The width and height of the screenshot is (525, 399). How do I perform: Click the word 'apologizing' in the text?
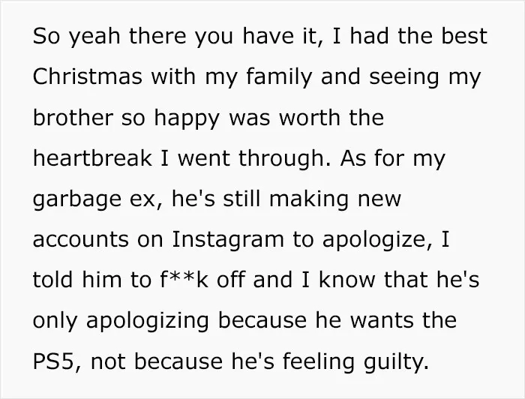point(148,321)
